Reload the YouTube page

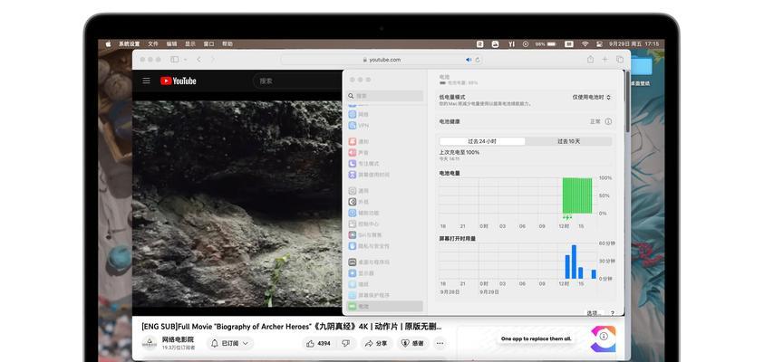coord(478,60)
